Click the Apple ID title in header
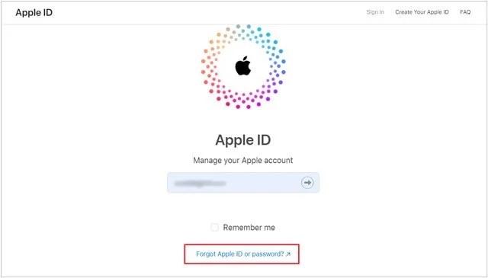The width and height of the screenshot is (488, 278). point(34,13)
